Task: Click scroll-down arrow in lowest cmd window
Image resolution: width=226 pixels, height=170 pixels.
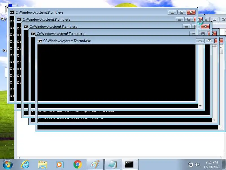Action: click(221, 127)
